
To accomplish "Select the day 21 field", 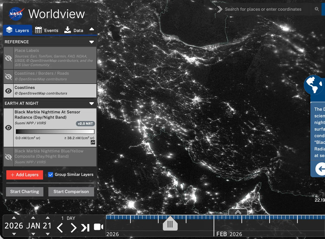I will click(47, 226).
